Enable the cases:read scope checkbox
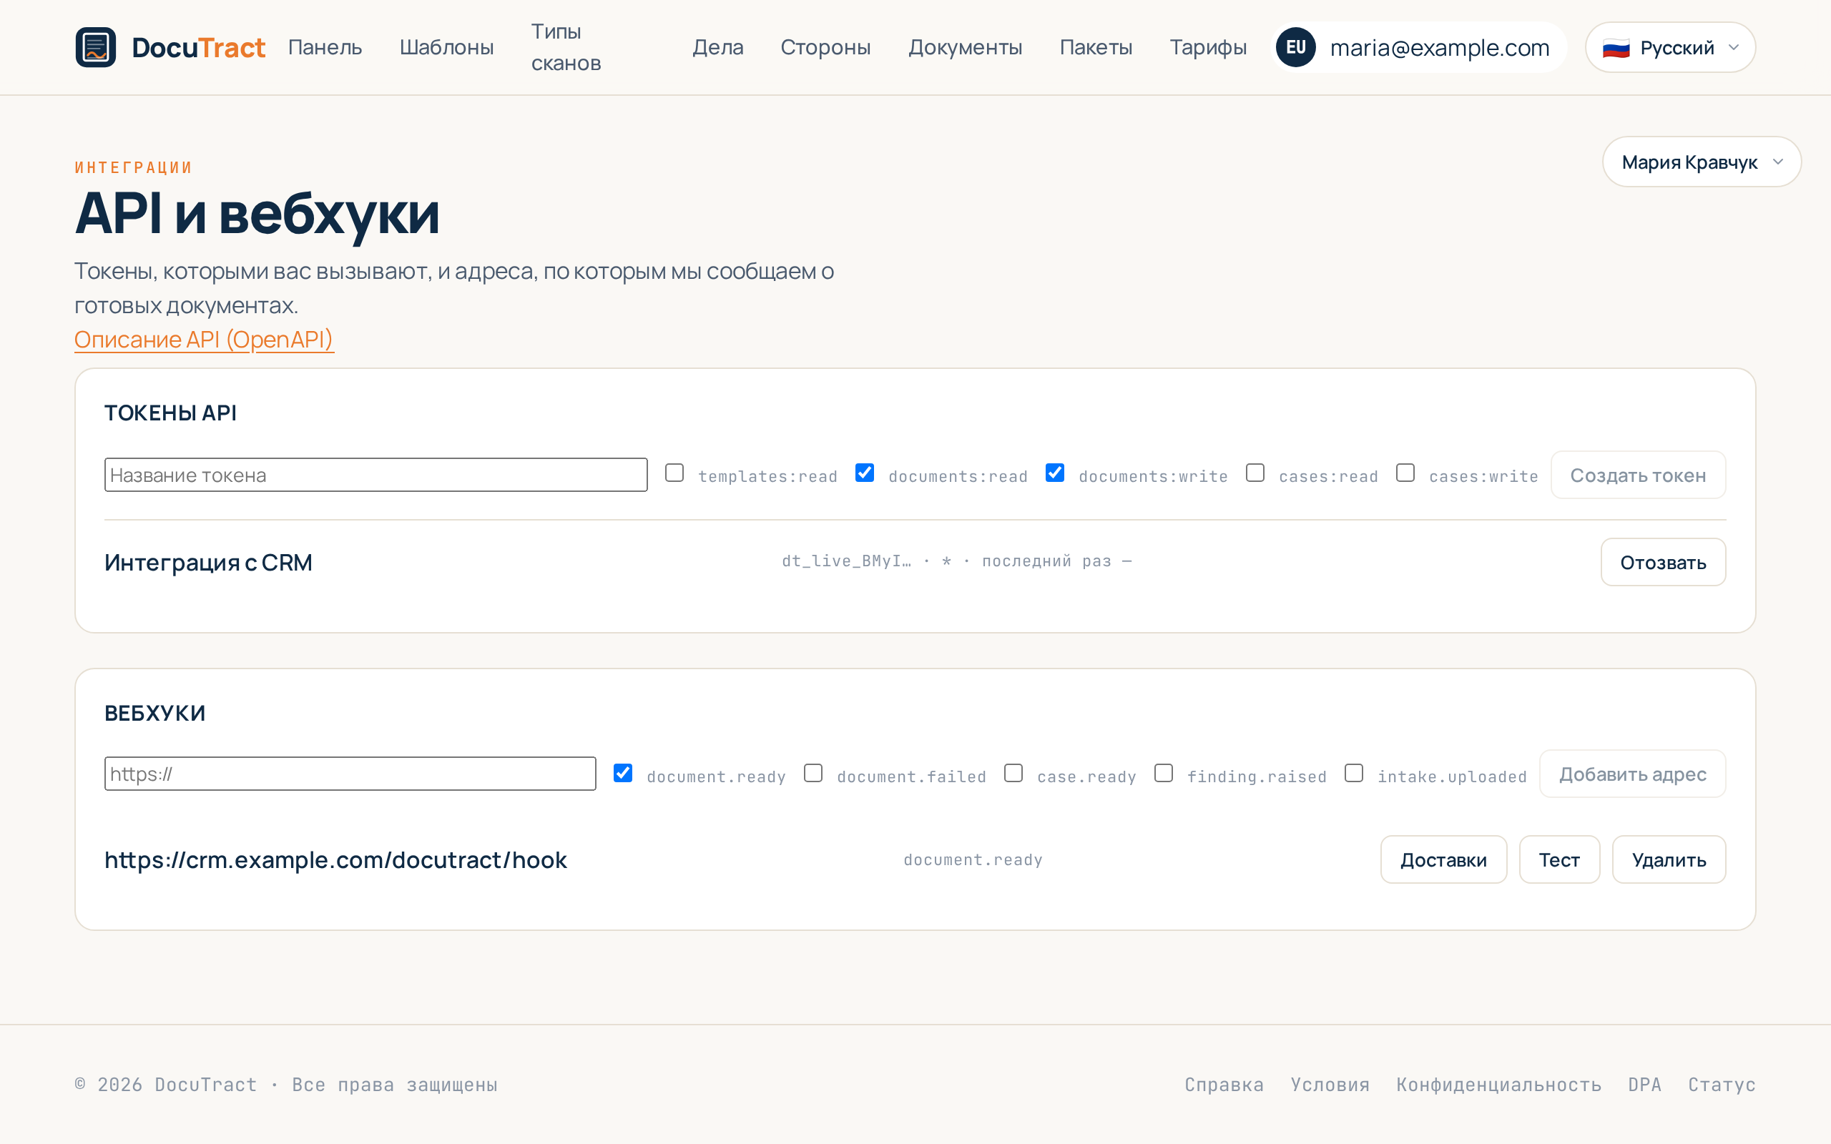This screenshot has height=1144, width=1831. pos(1255,473)
